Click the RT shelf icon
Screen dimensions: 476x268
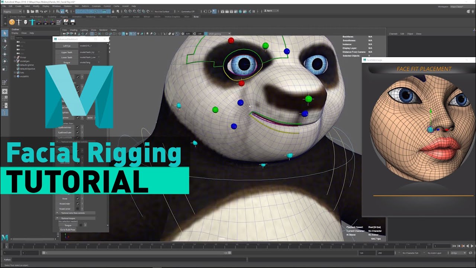point(46,22)
